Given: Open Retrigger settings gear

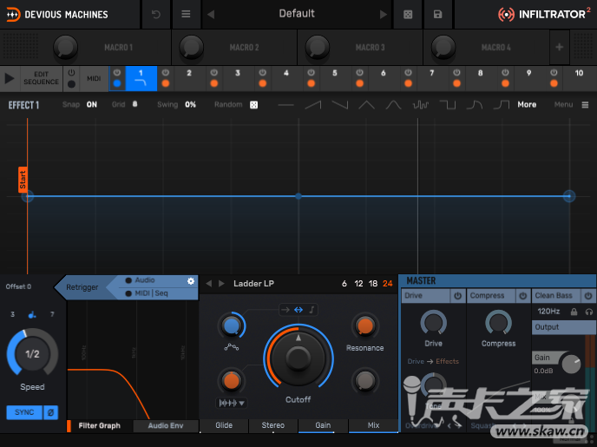Looking at the screenshot, I should [191, 281].
